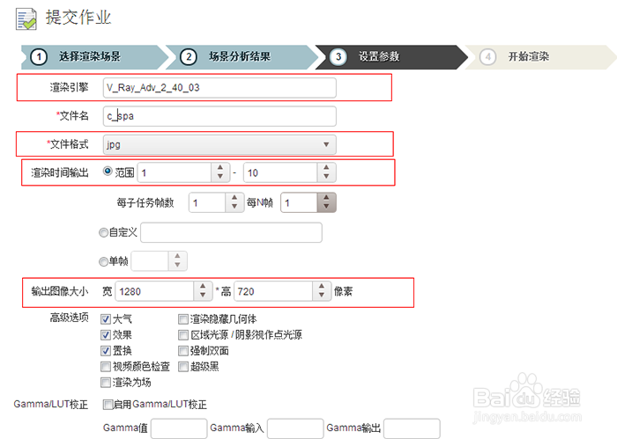Click the 自定义 frames text field
Screen dimensions: 617x439
point(231,232)
